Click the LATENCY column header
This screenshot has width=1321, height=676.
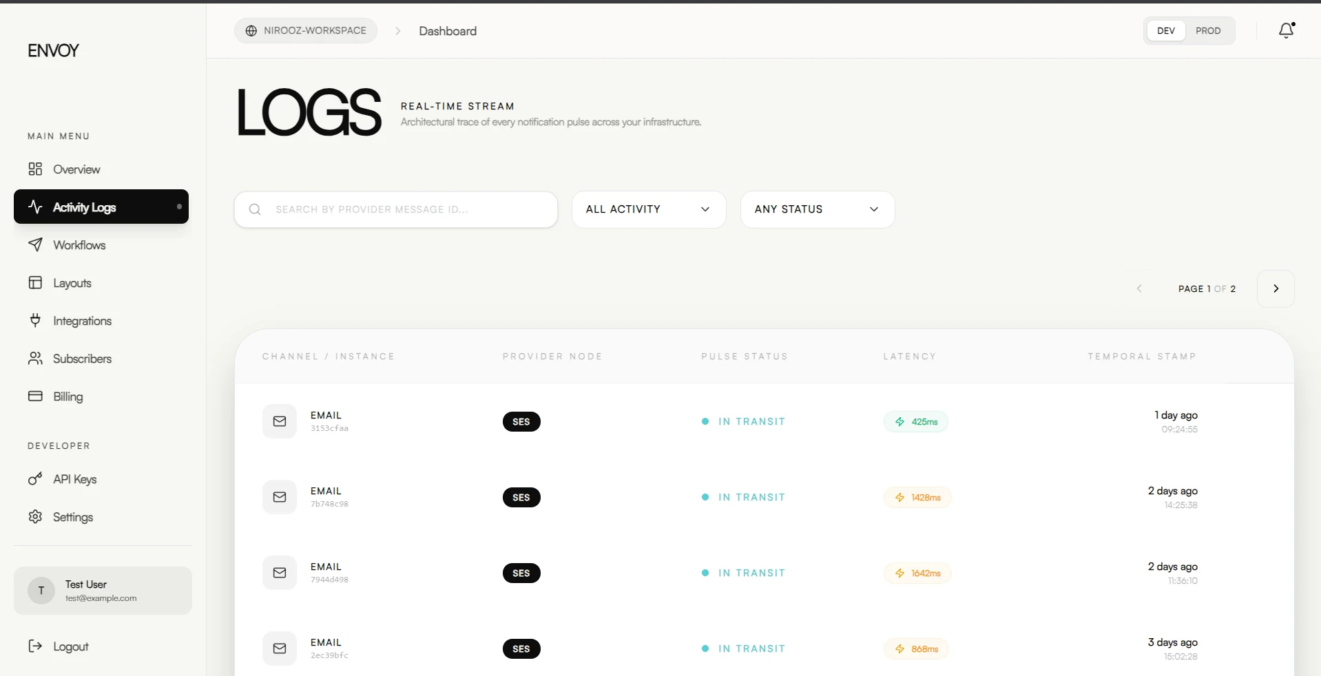pyautogui.click(x=910, y=357)
